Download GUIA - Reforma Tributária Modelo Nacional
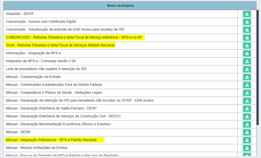This screenshot has height=158, width=261. (247, 45)
